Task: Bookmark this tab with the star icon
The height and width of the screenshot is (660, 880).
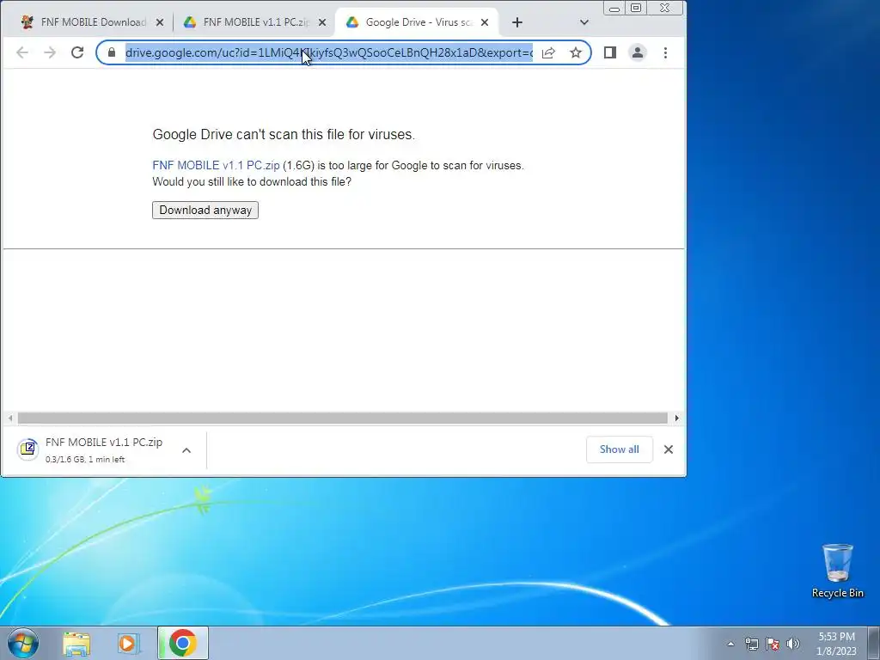Action: [x=576, y=52]
